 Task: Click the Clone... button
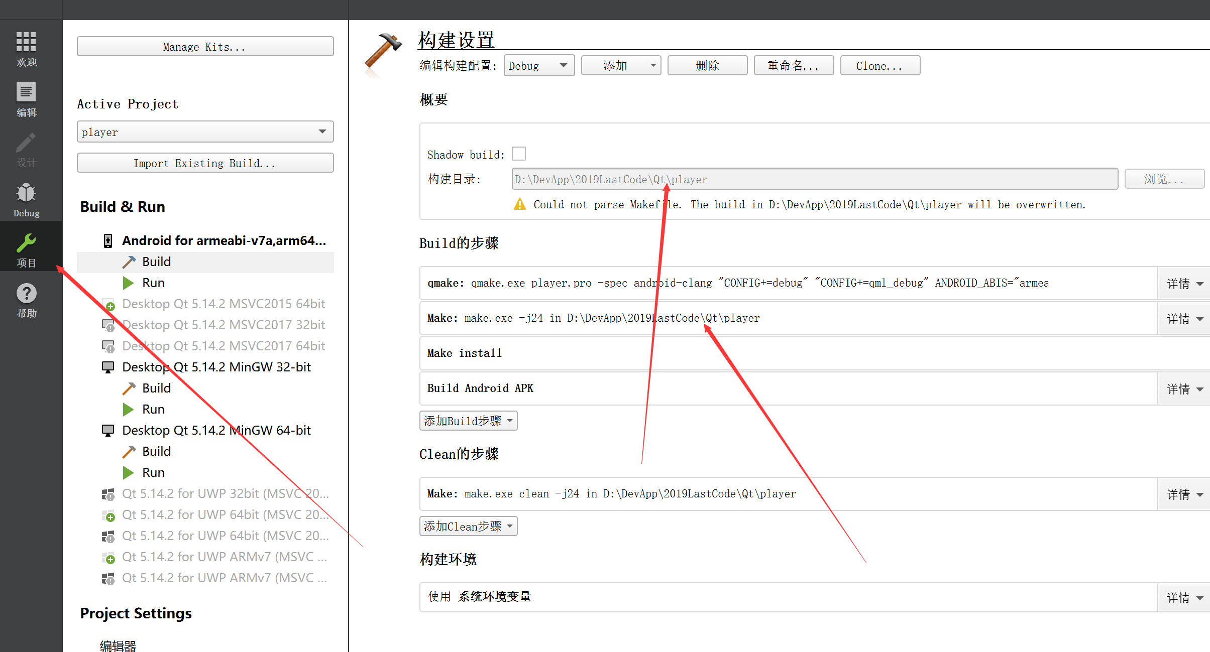(x=880, y=66)
